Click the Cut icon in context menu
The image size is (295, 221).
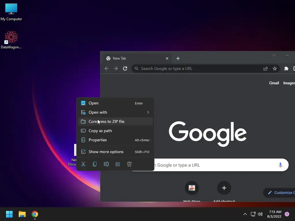[83, 164]
